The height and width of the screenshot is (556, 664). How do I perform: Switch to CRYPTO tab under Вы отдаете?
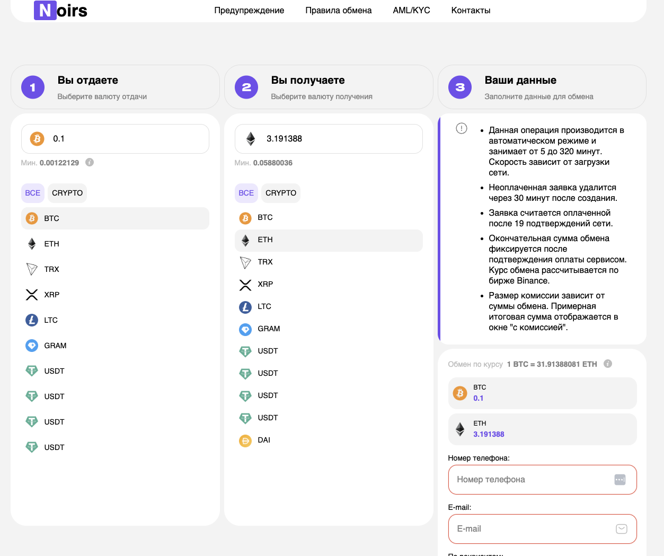67,193
